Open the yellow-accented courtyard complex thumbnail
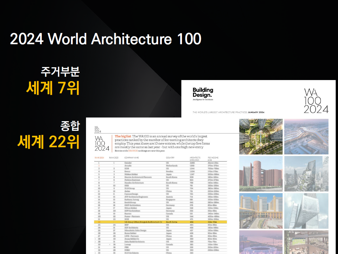Image resolution: width=338 pixels, height=254 pixels. click(x=261, y=211)
